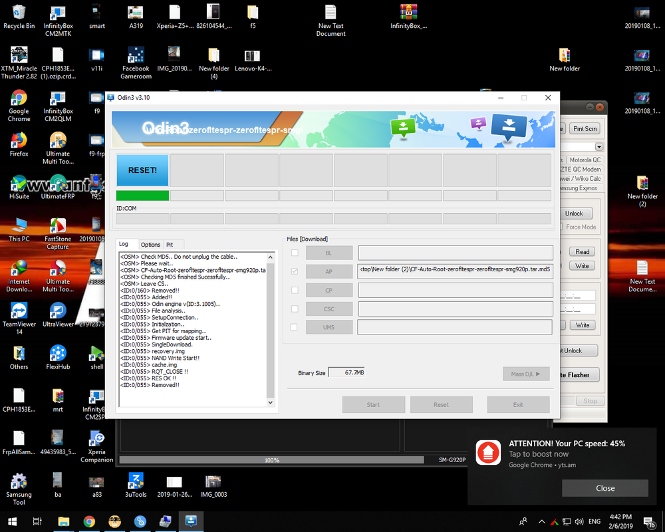
Task: Click the green Odin progress bar
Action: [x=142, y=196]
